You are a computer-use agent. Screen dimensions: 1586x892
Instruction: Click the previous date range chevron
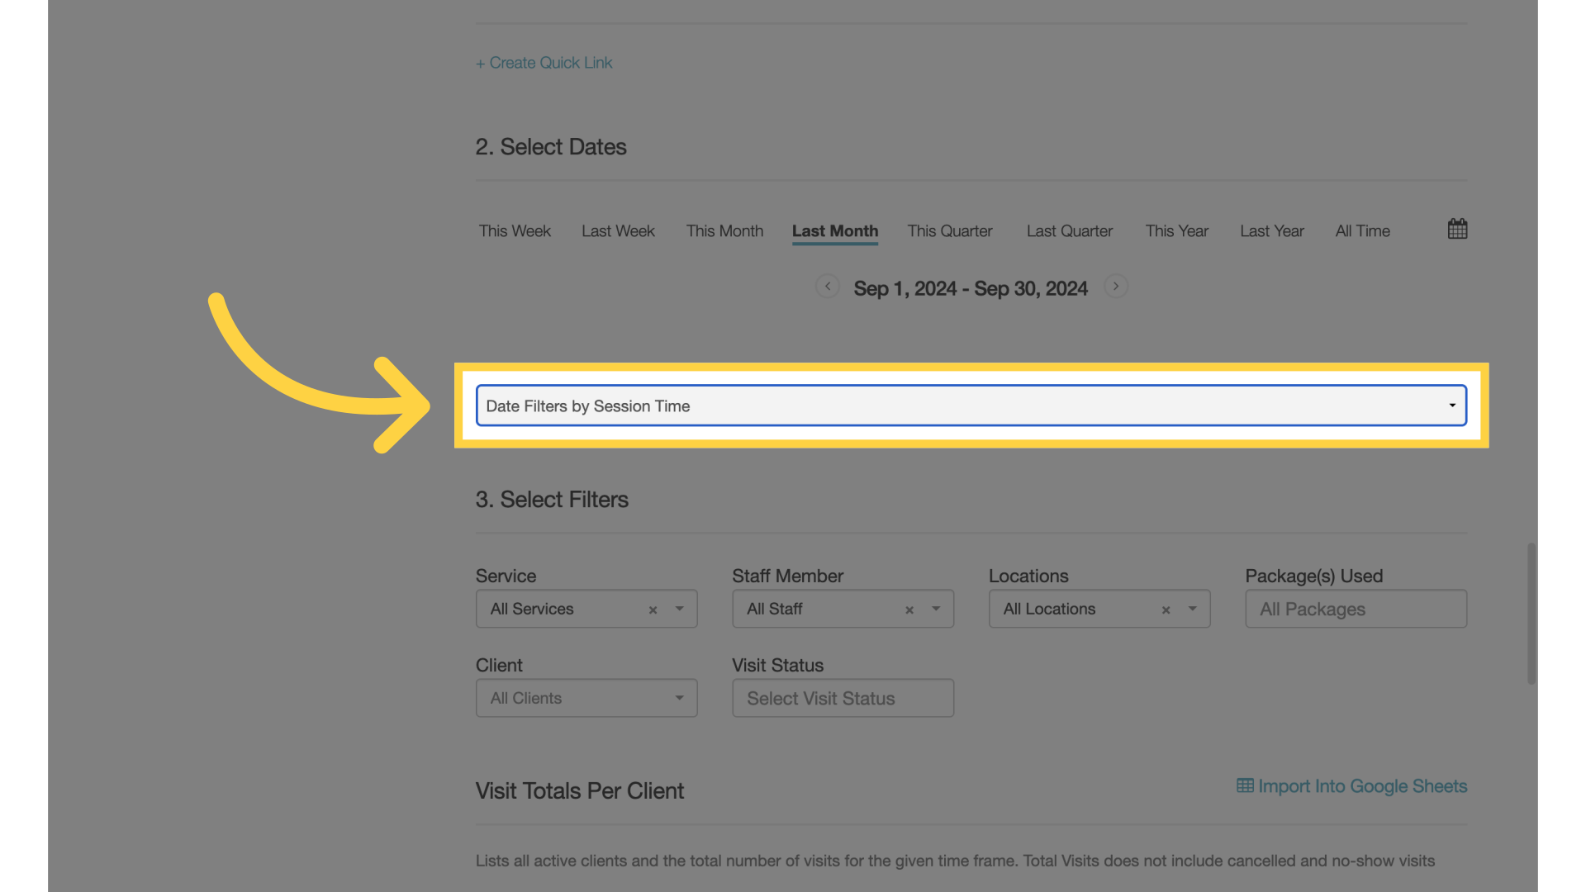point(828,286)
